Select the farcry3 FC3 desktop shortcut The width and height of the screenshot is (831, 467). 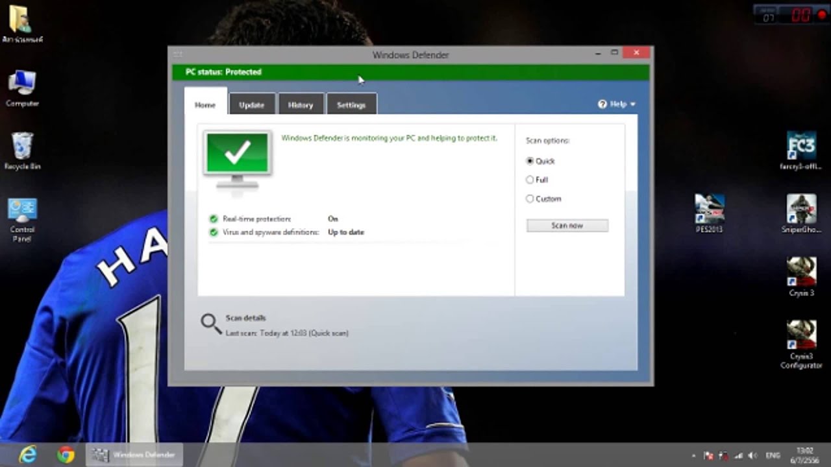[x=801, y=150]
